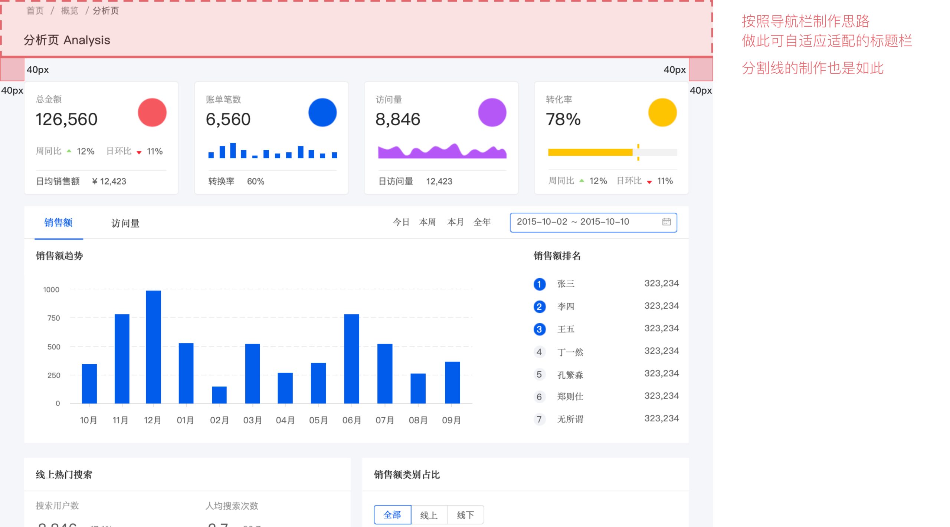
Task: Click 孔繁森 in sales ranking list
Action: point(570,375)
